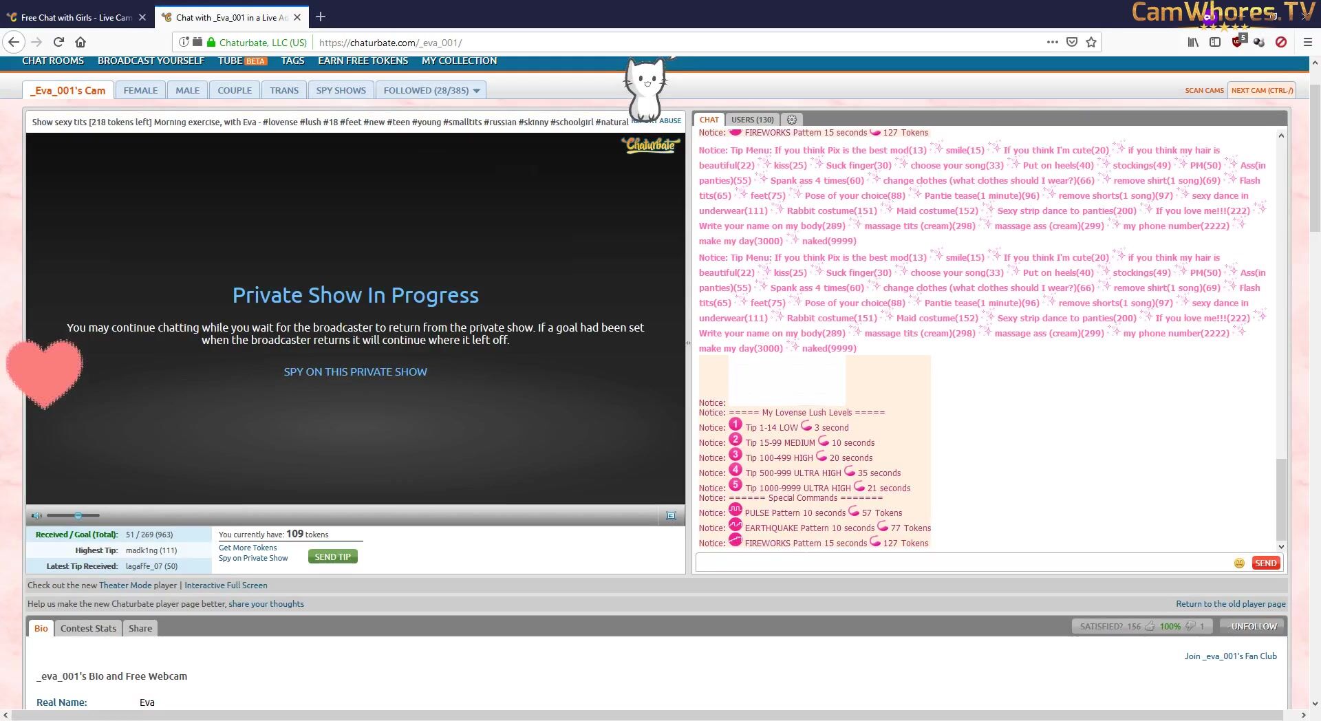The height and width of the screenshot is (721, 1321).
Task: Click the SCAN CAMS button
Action: [1204, 90]
